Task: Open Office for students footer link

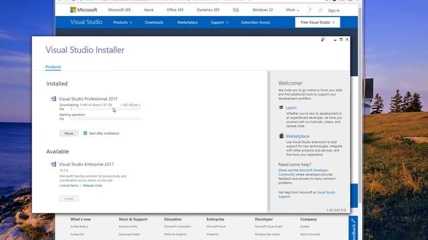Action: [x=175, y=234]
